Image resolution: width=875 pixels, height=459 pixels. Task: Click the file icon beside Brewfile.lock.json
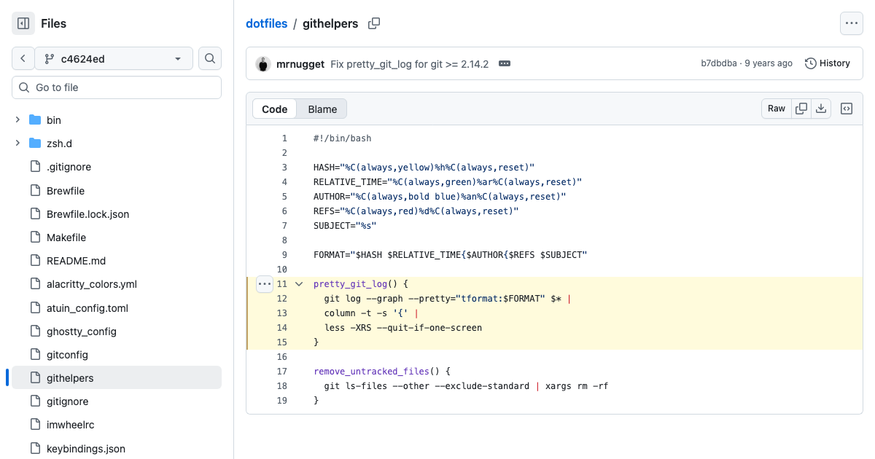(35, 214)
